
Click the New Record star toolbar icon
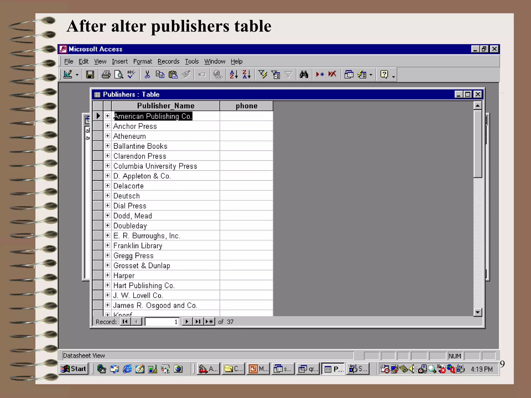point(320,75)
